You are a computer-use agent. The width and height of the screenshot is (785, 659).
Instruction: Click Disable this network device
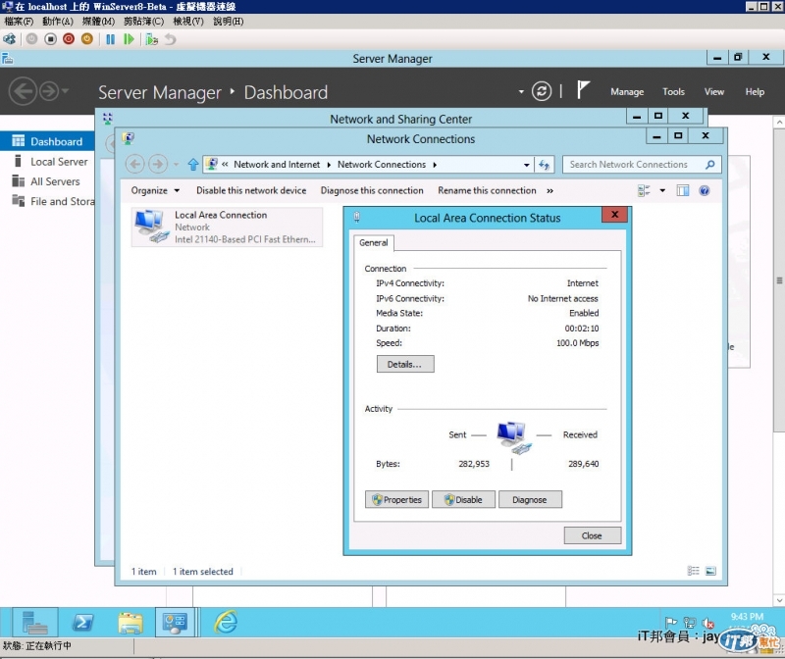coord(251,190)
